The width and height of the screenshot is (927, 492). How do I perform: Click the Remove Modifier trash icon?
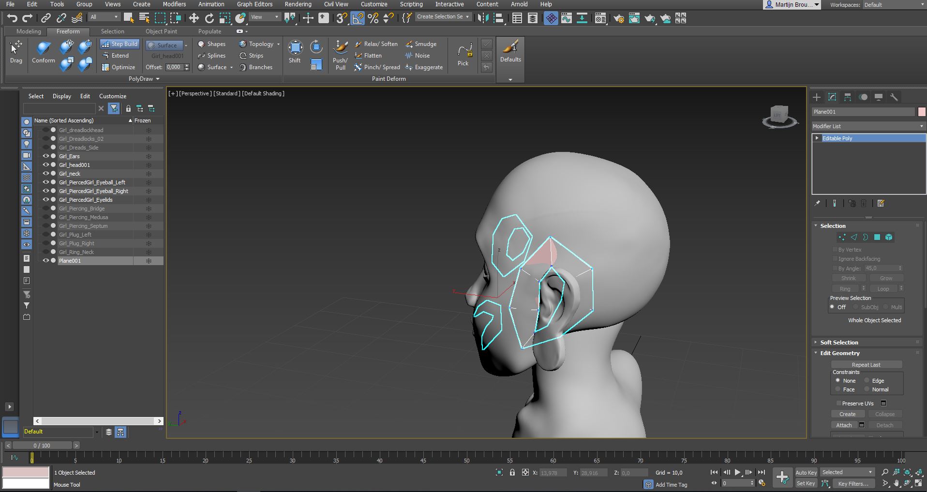(863, 203)
